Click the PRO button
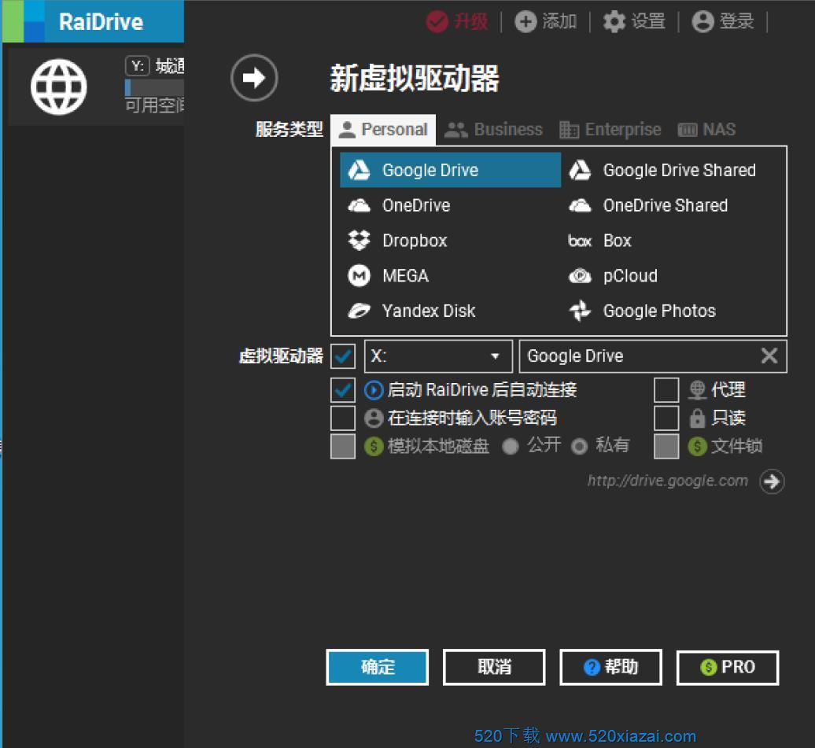Viewport: 815px width, 748px height. [x=728, y=668]
